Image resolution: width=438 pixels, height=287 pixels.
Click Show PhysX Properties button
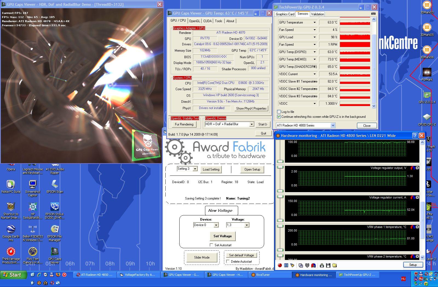pyautogui.click(x=251, y=108)
